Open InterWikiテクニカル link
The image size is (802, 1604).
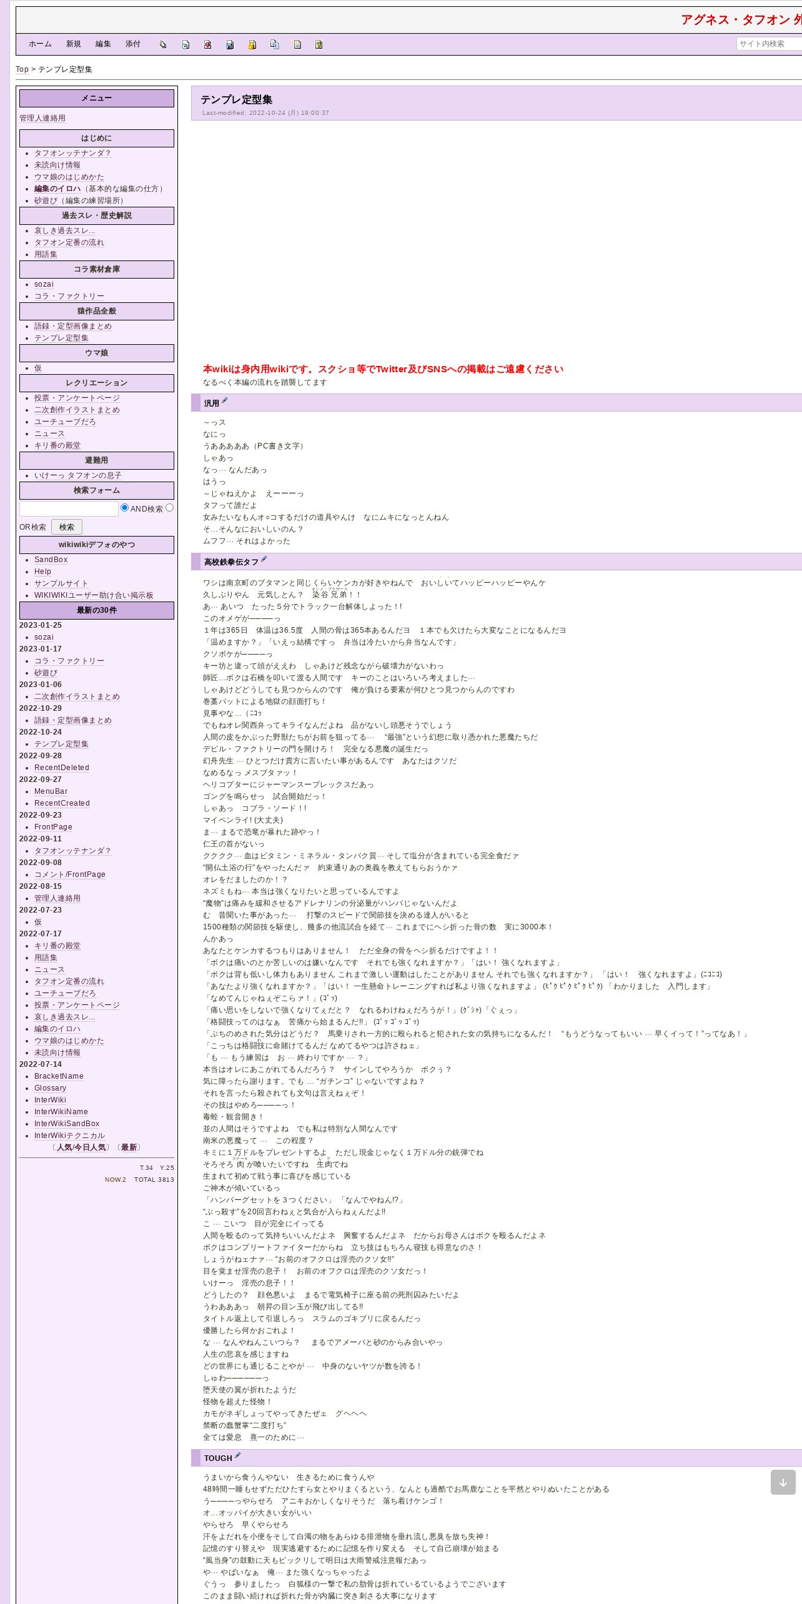(69, 1136)
